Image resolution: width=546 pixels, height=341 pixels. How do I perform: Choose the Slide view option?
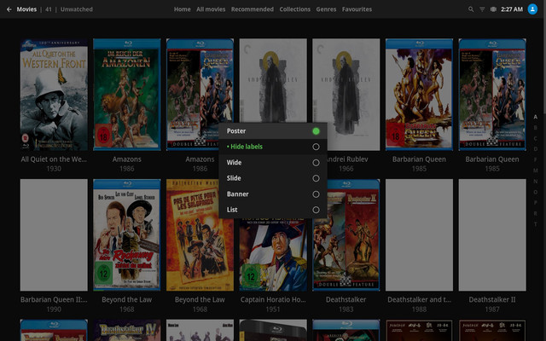[x=273, y=178]
